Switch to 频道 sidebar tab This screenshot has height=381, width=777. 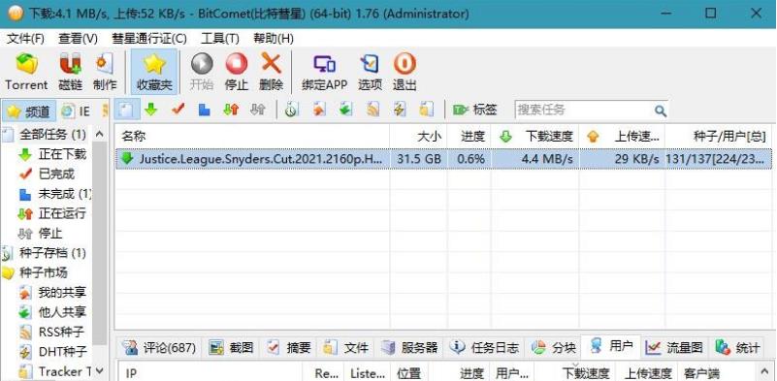click(29, 111)
